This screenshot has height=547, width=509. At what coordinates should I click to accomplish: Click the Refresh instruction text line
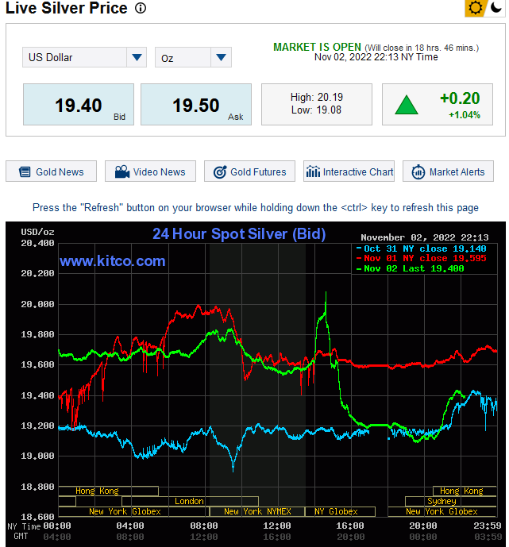[x=256, y=207]
